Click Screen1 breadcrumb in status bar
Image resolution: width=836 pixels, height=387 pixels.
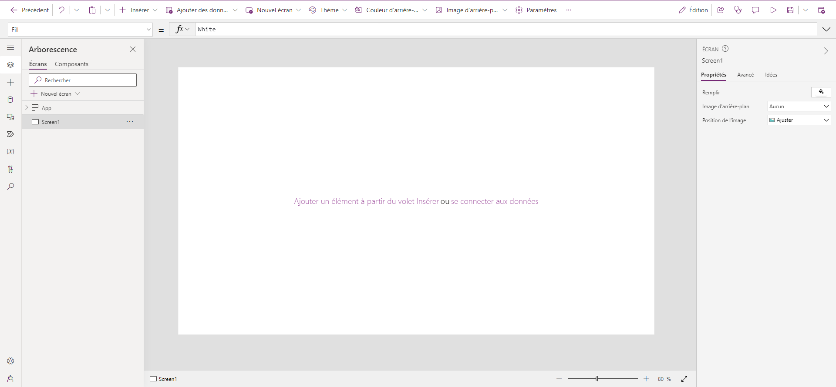click(x=164, y=379)
